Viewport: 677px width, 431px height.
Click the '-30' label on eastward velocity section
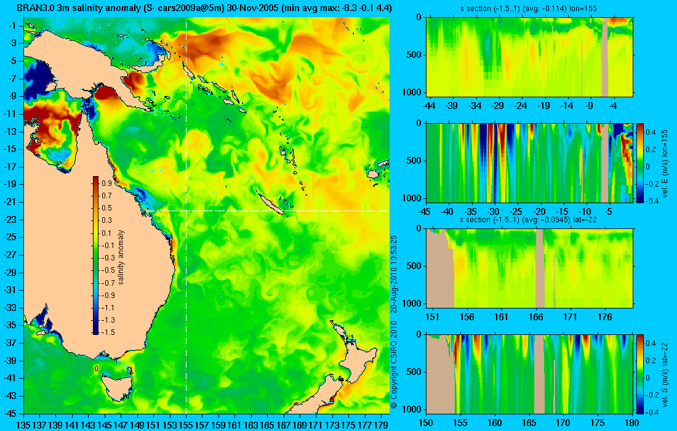coord(493,212)
